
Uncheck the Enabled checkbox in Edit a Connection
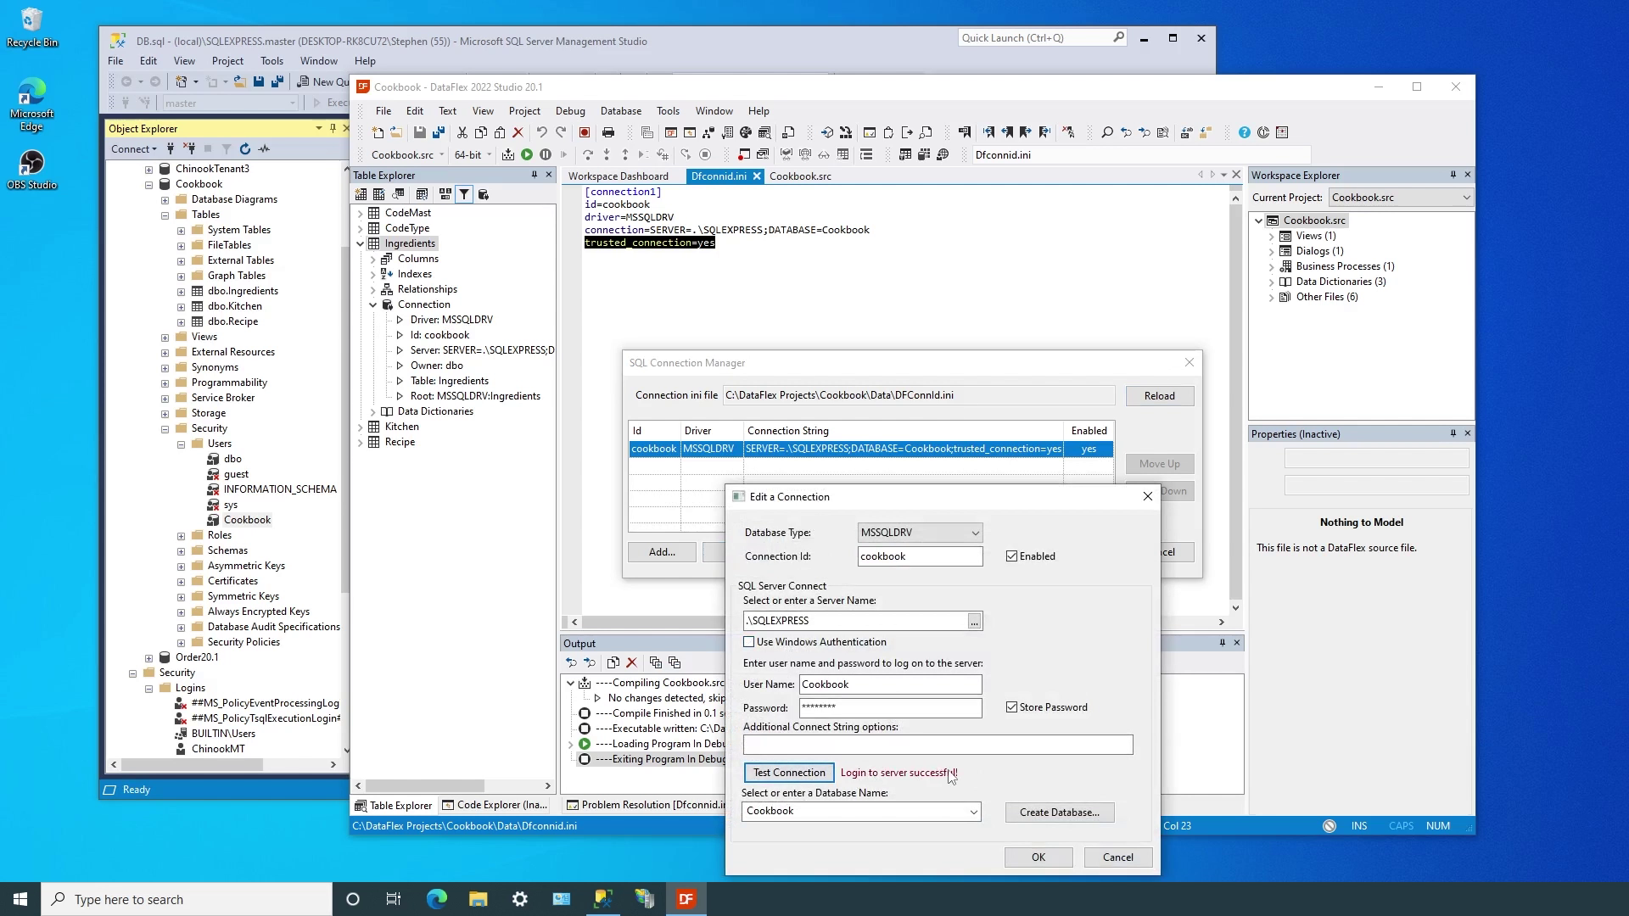[x=1011, y=556]
